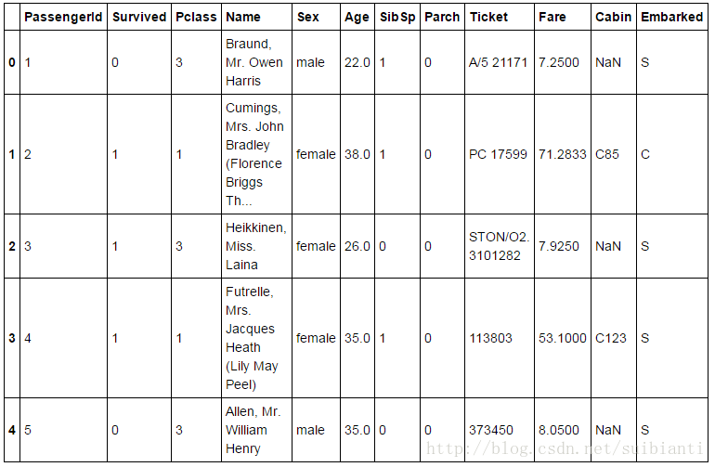715x467 pixels.
Task: Click the PassengerId column header
Action: tap(63, 17)
